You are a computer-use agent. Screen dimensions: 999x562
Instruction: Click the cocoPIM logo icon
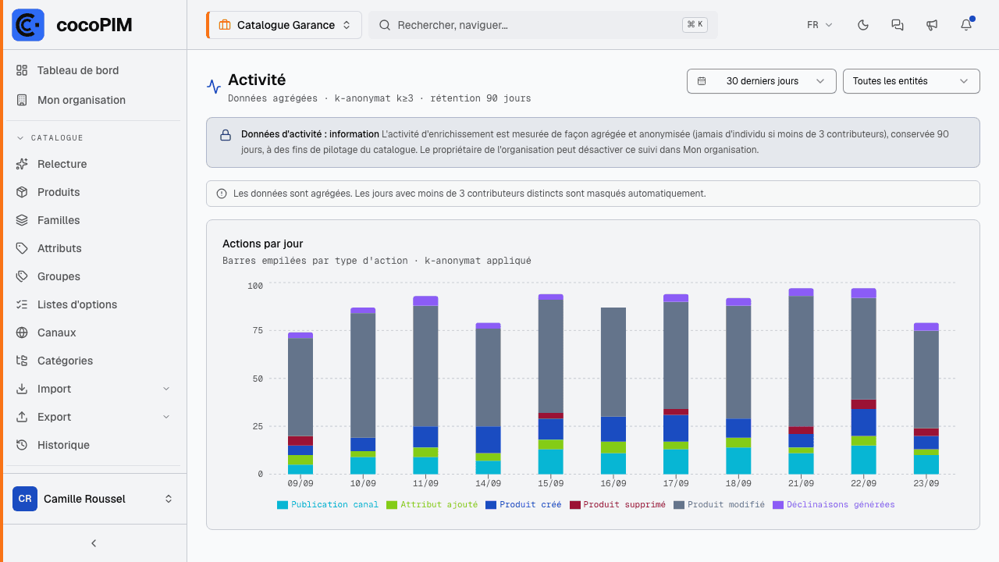point(28,25)
